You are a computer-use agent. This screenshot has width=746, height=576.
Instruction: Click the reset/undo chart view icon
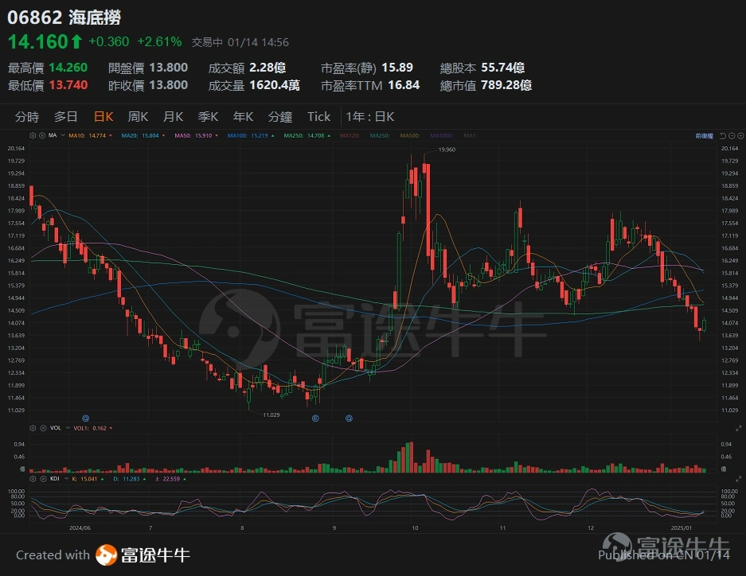[x=723, y=136]
